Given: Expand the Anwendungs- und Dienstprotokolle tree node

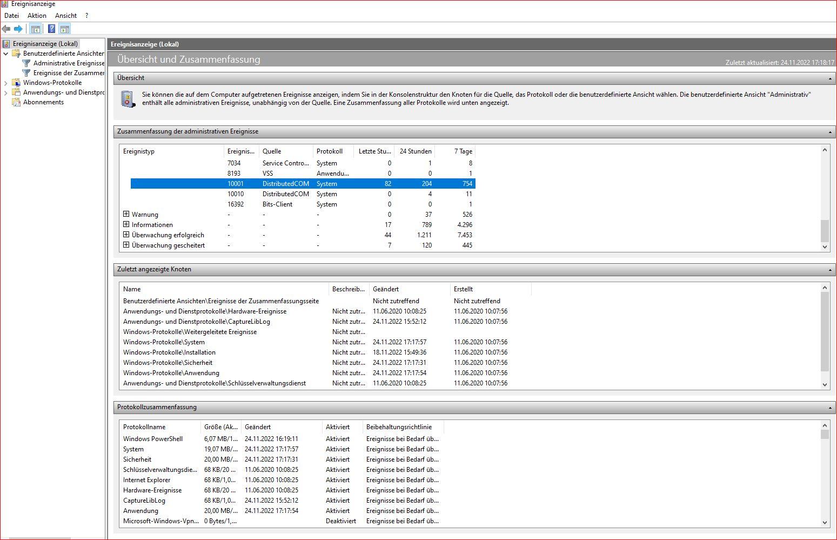Looking at the screenshot, I should click(6, 92).
